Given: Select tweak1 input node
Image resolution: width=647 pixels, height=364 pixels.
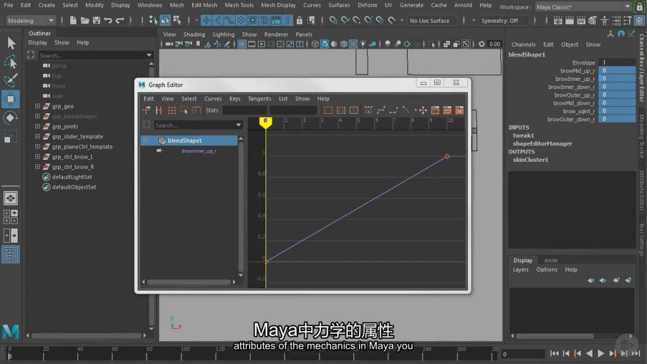Looking at the screenshot, I should [523, 135].
